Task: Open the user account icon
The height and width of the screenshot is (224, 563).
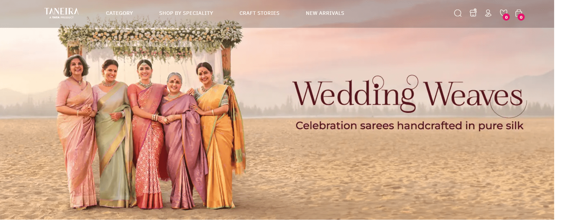Action: click(488, 13)
